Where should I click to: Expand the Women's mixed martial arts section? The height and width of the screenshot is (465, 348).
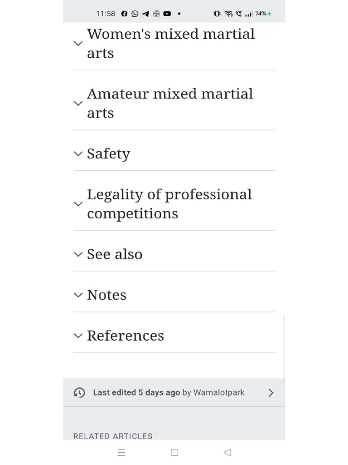(171, 44)
